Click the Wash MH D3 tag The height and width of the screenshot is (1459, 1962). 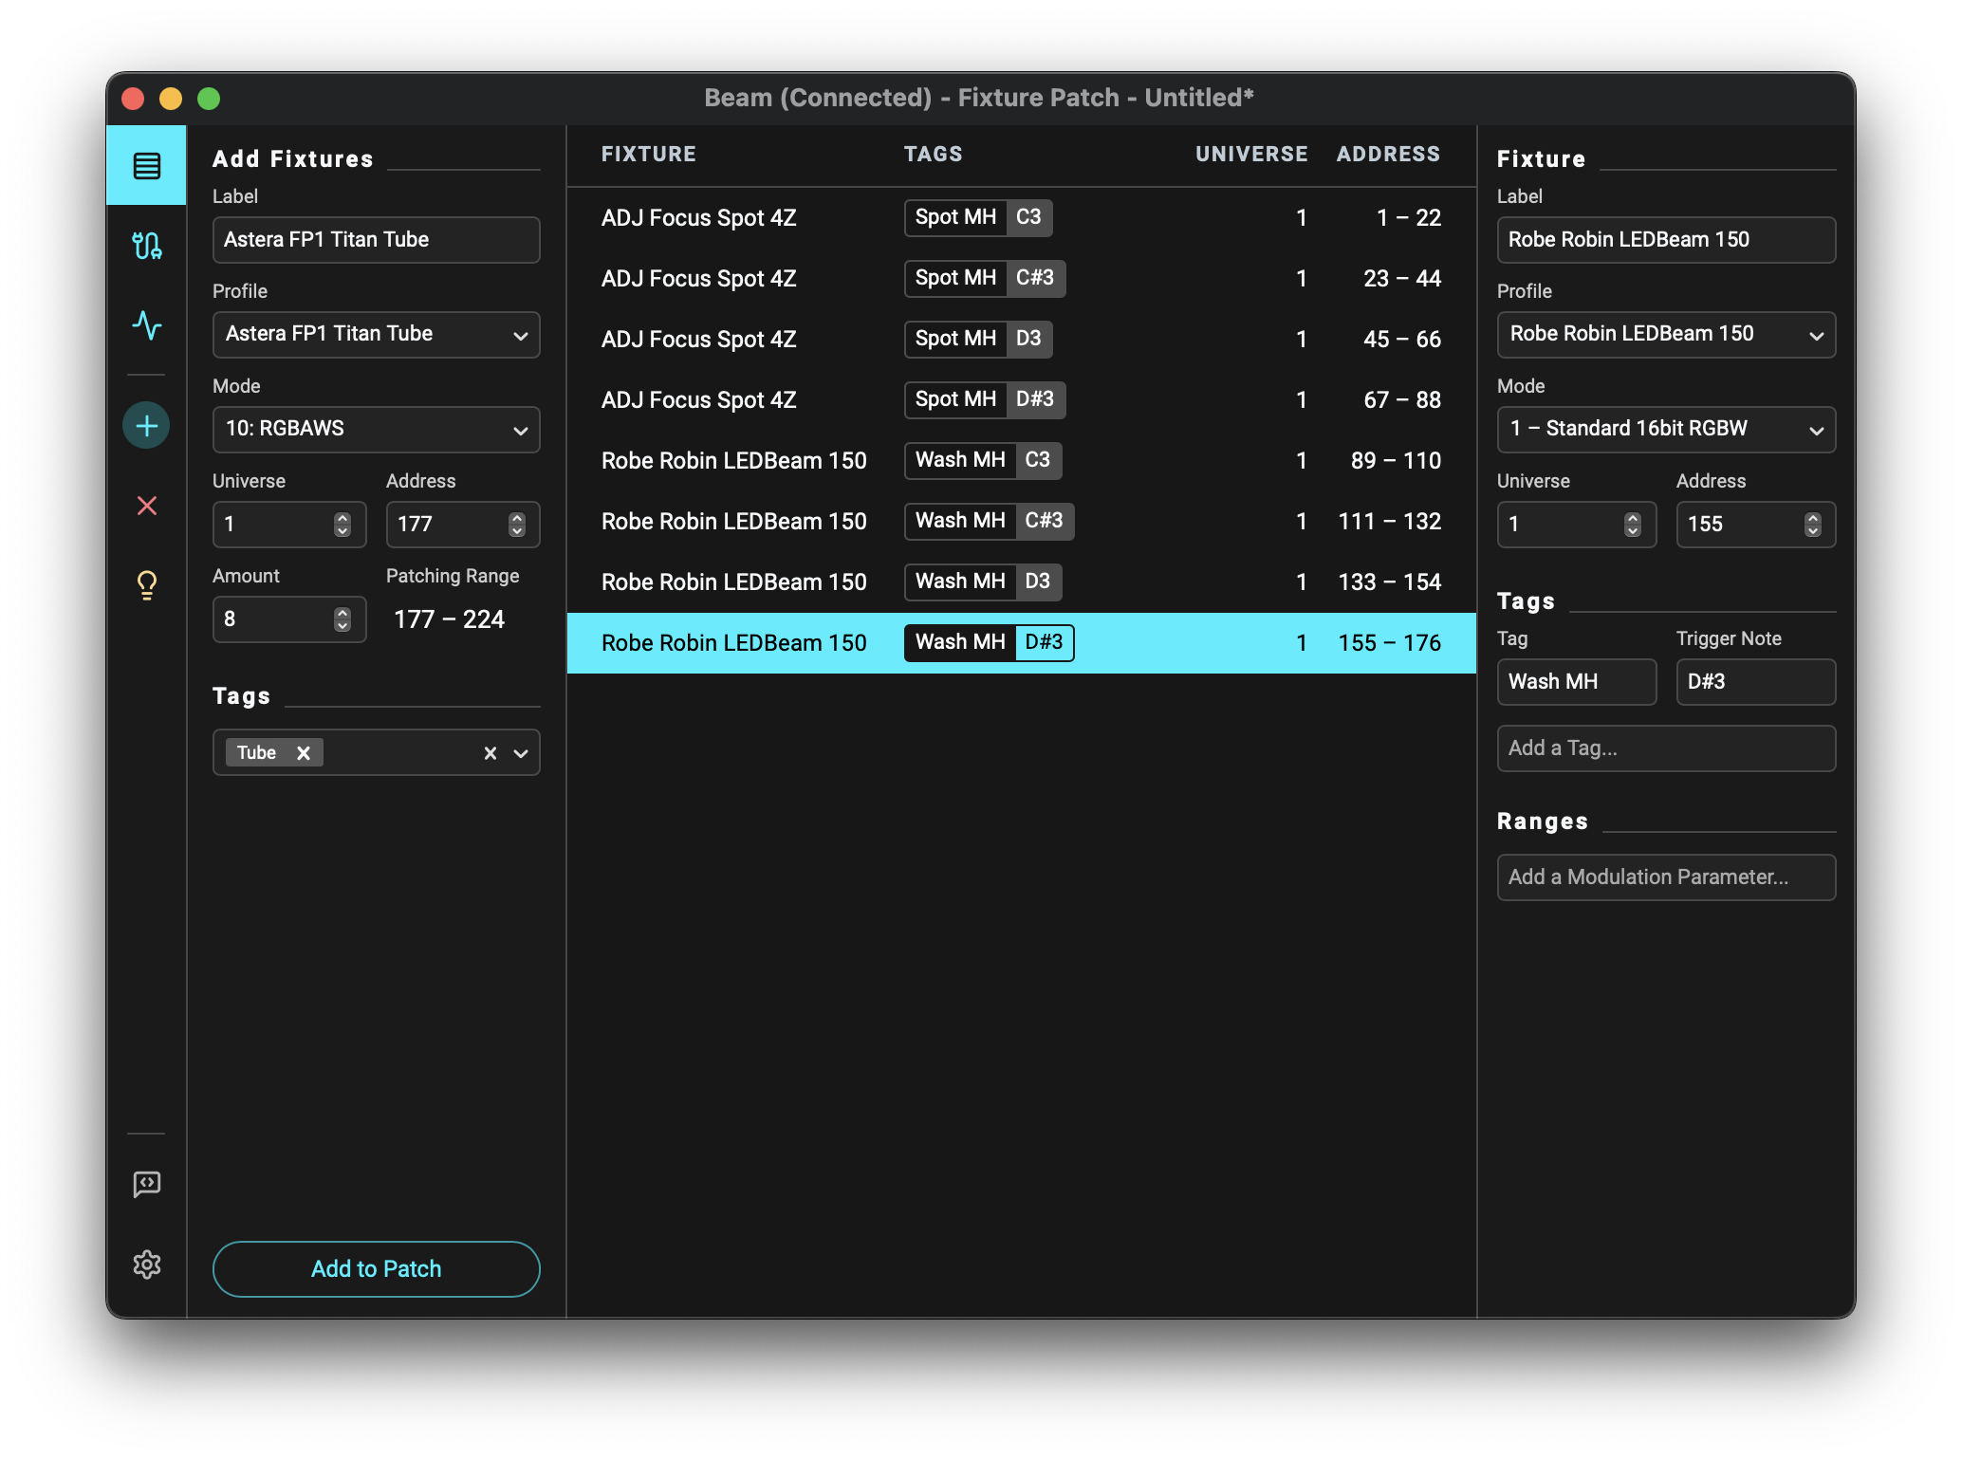[x=983, y=582]
